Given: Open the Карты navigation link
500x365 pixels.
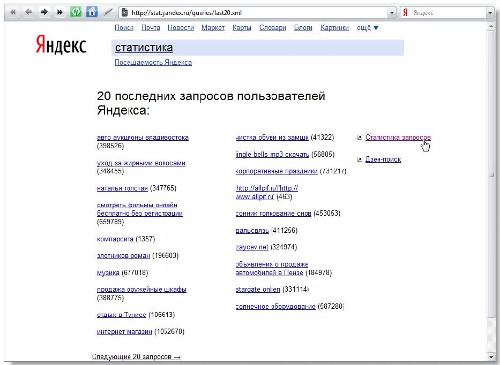Looking at the screenshot, I should point(242,28).
